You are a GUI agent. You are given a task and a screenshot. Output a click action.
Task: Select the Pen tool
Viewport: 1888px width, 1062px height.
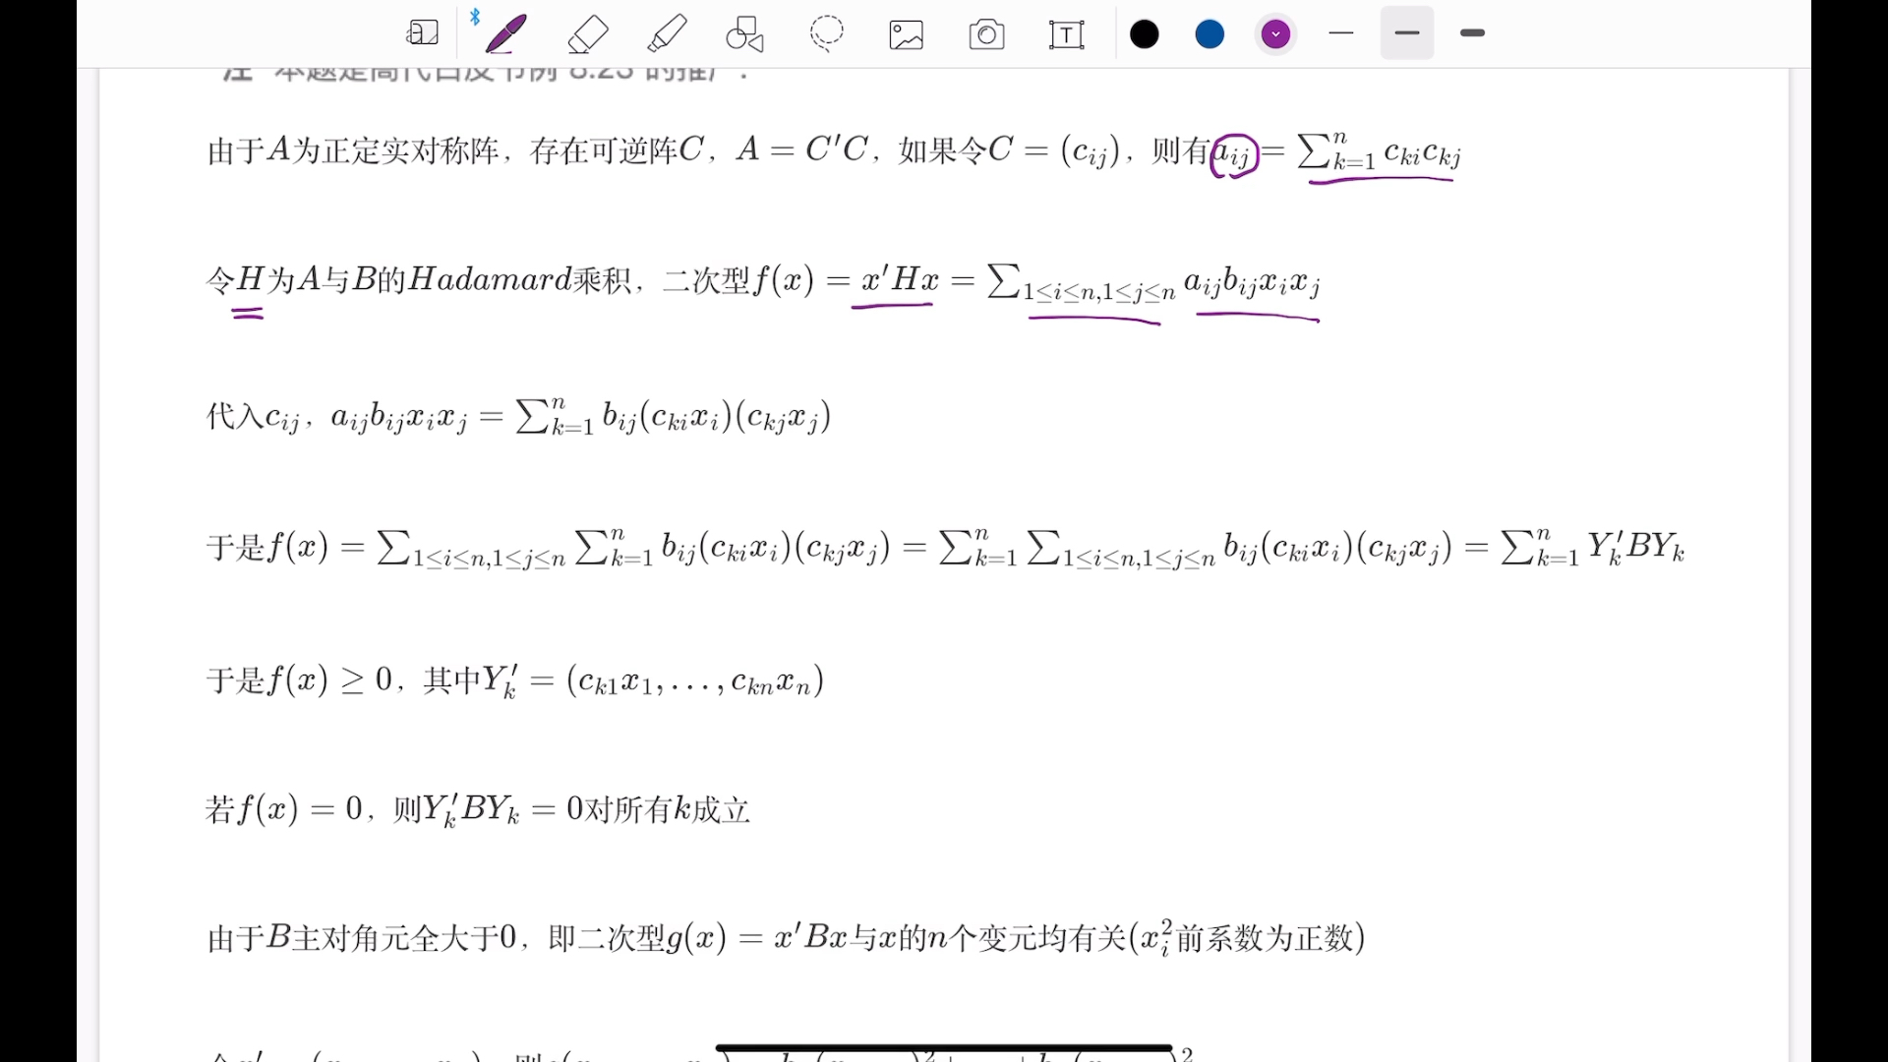tap(506, 34)
